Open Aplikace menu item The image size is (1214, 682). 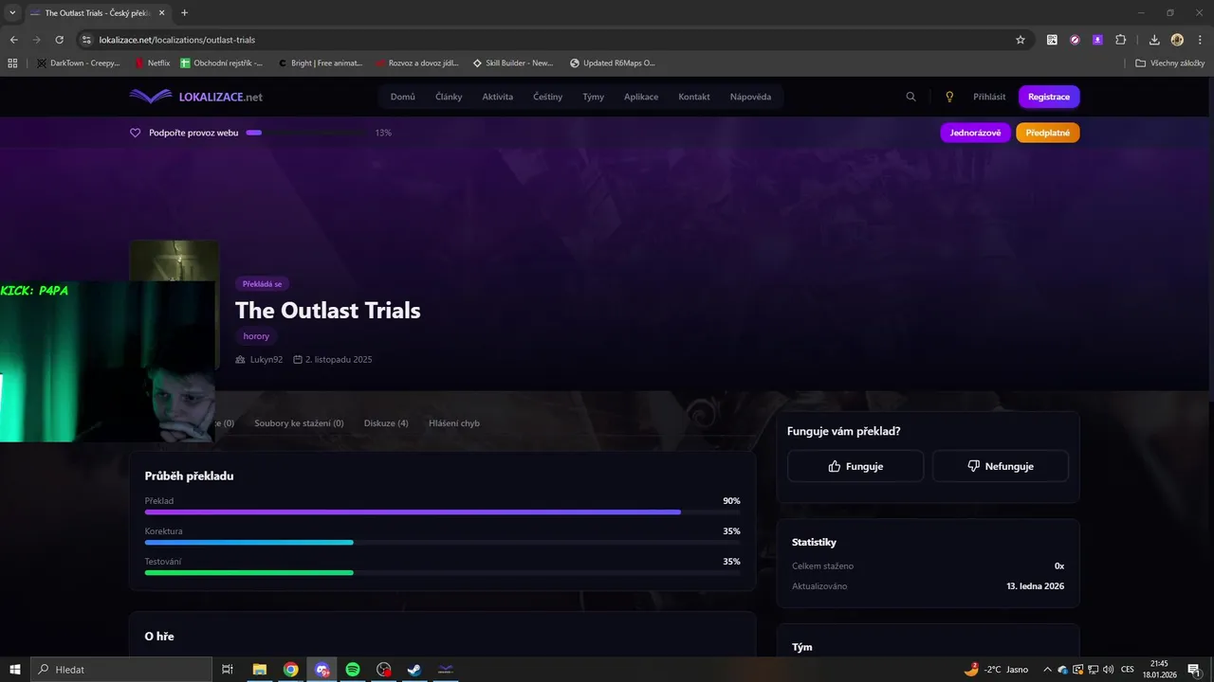click(641, 97)
